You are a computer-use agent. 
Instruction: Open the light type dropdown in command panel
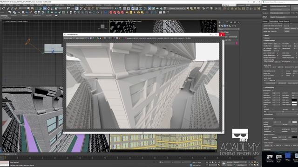pyautogui.click(x=229, y=29)
